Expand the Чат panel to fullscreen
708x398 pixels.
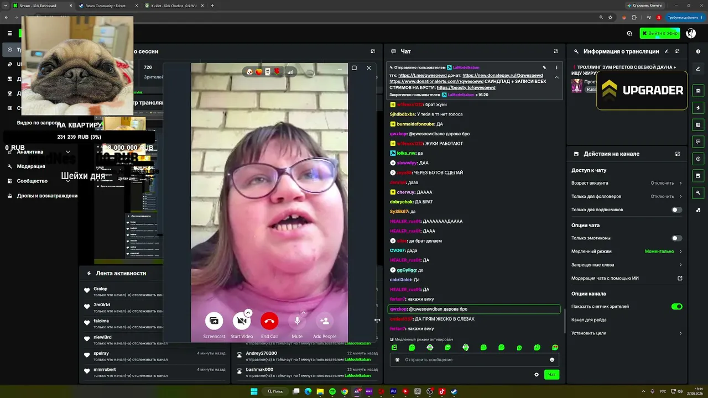(556, 51)
